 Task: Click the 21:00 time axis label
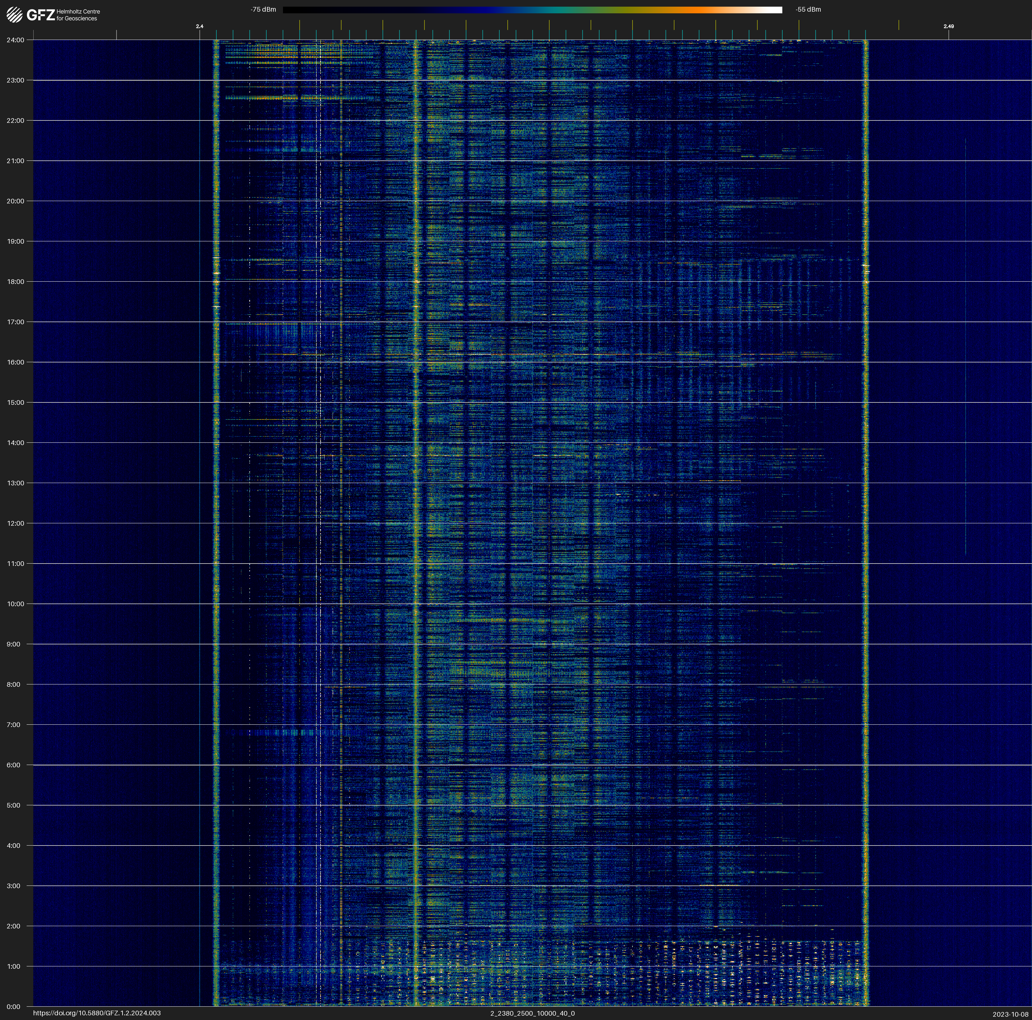point(16,161)
